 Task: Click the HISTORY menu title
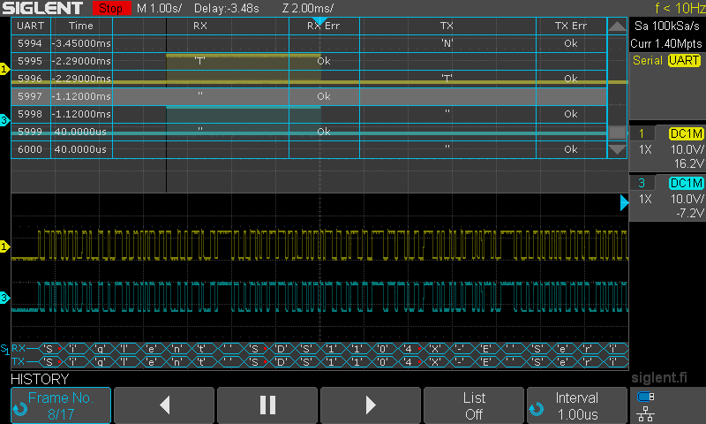coord(40,380)
